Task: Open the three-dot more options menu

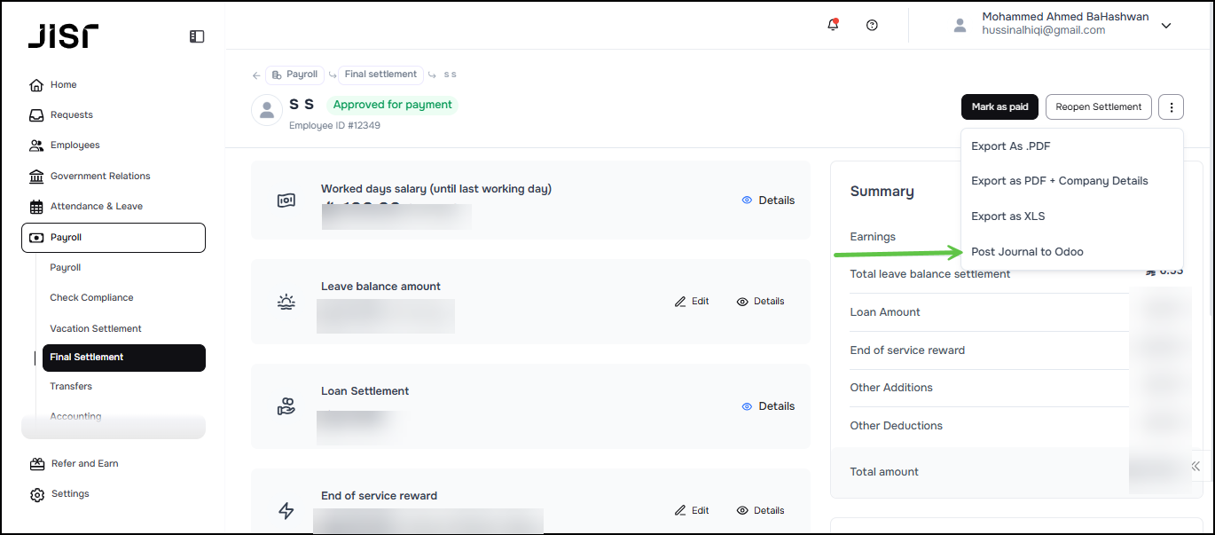Action: [1171, 107]
